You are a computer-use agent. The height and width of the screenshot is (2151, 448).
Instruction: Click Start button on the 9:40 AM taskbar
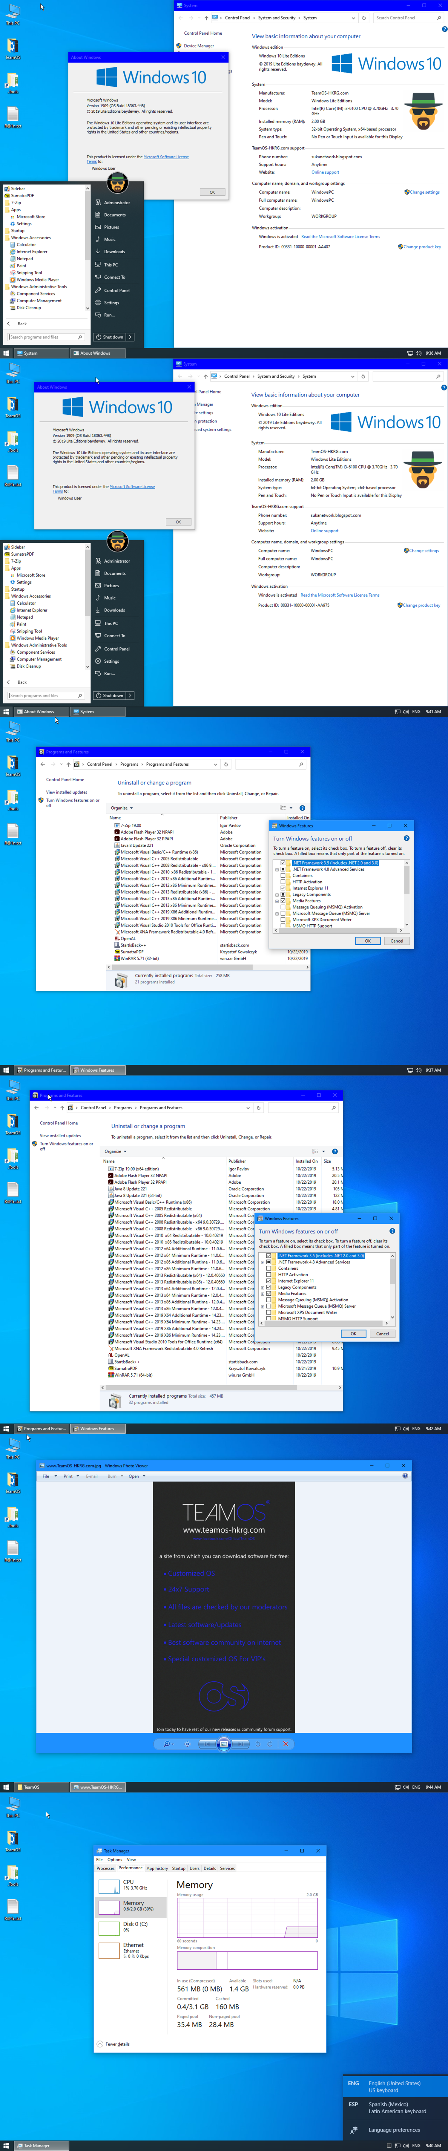click(7, 2145)
